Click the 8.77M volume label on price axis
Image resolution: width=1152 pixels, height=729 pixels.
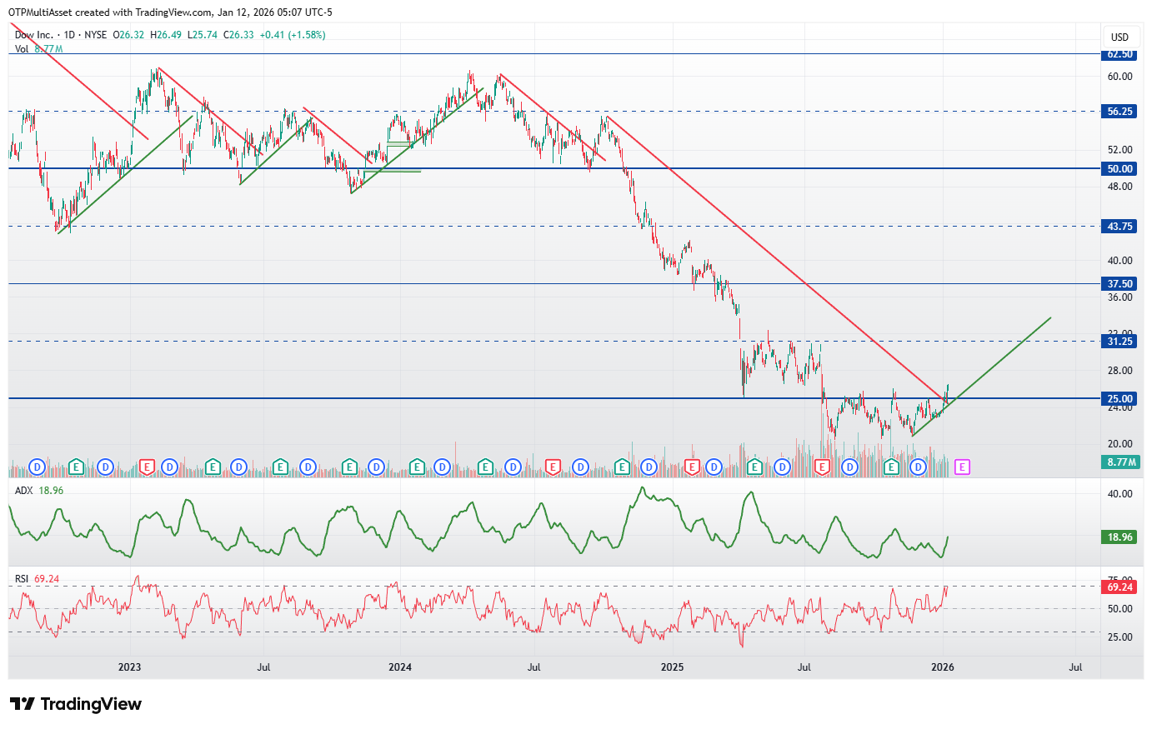[x=1121, y=462]
